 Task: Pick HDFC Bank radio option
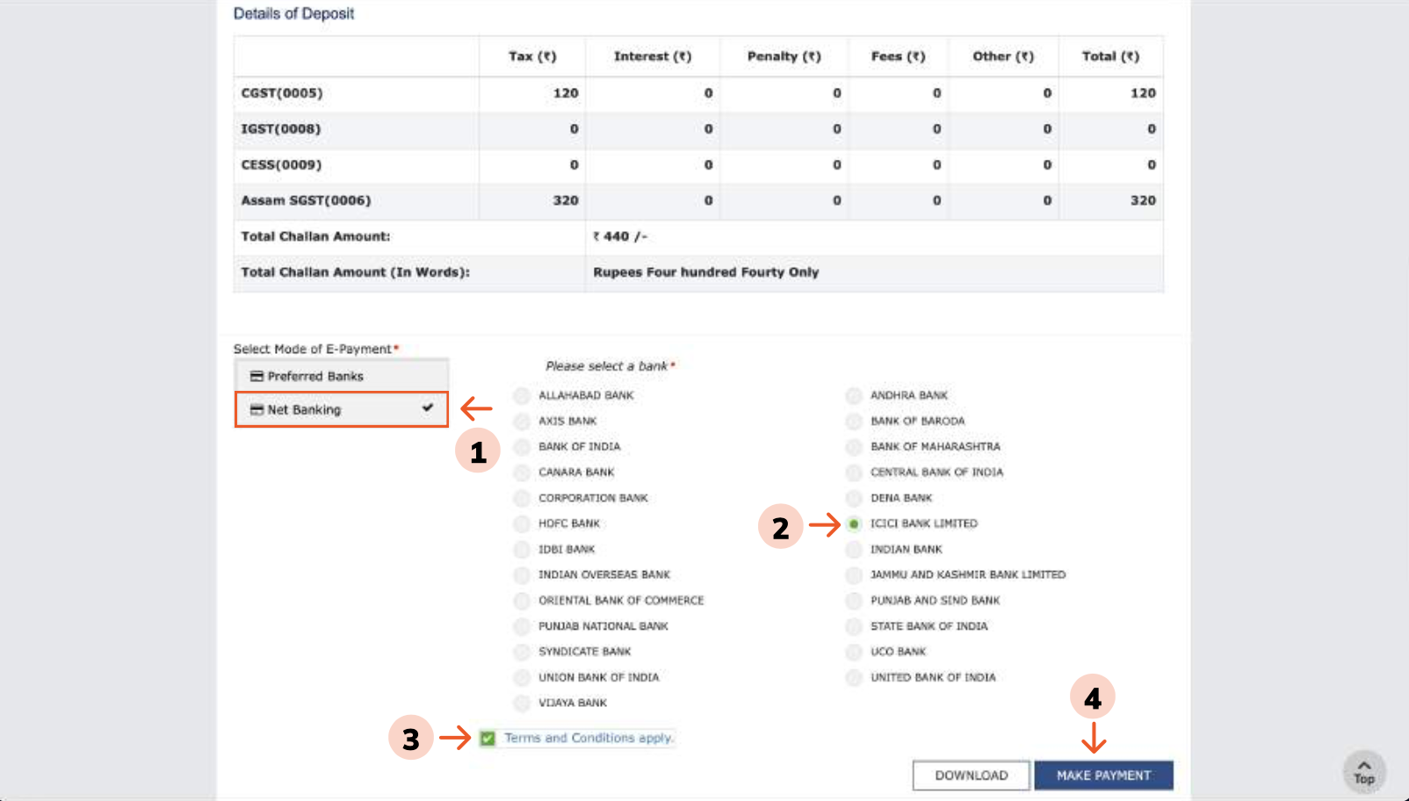(522, 523)
